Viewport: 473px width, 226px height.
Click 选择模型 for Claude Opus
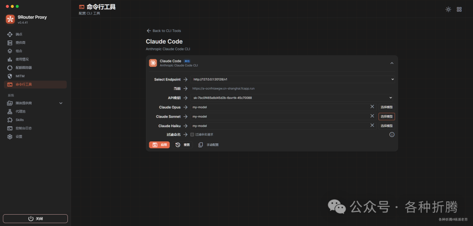coord(387,107)
